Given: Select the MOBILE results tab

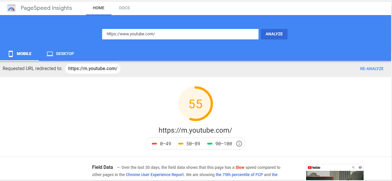Looking at the screenshot, I should (x=19, y=54).
